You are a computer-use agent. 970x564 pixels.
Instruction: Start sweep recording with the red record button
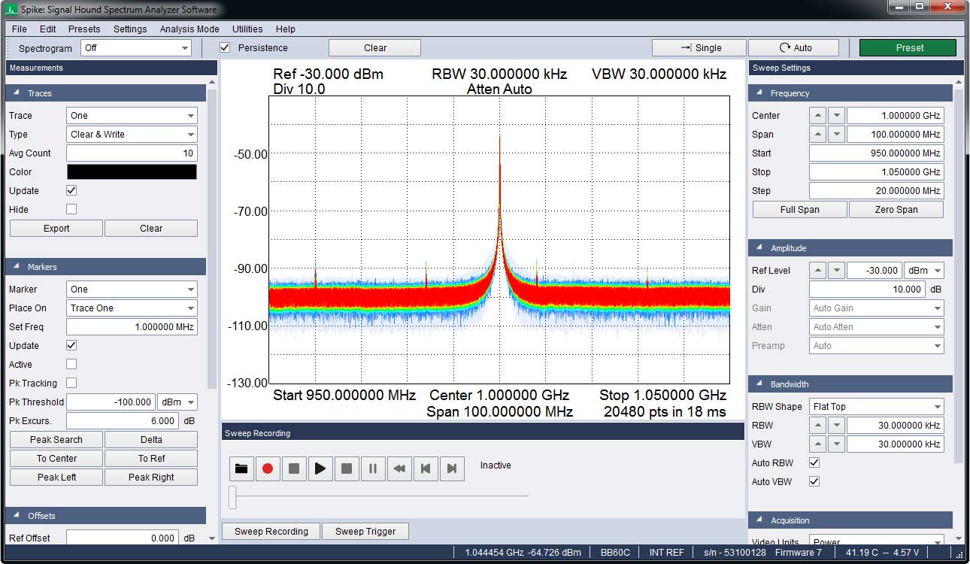pos(268,468)
